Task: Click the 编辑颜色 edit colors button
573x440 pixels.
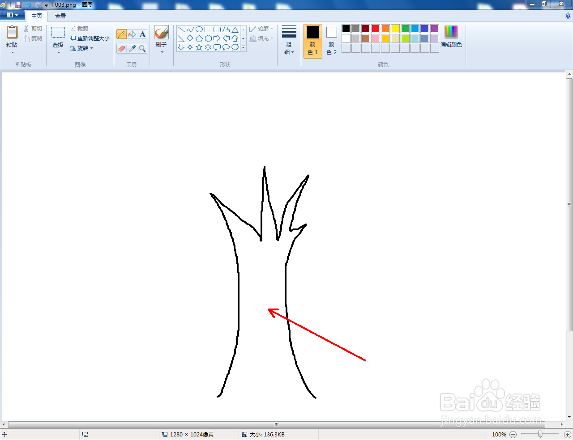Action: tap(451, 37)
